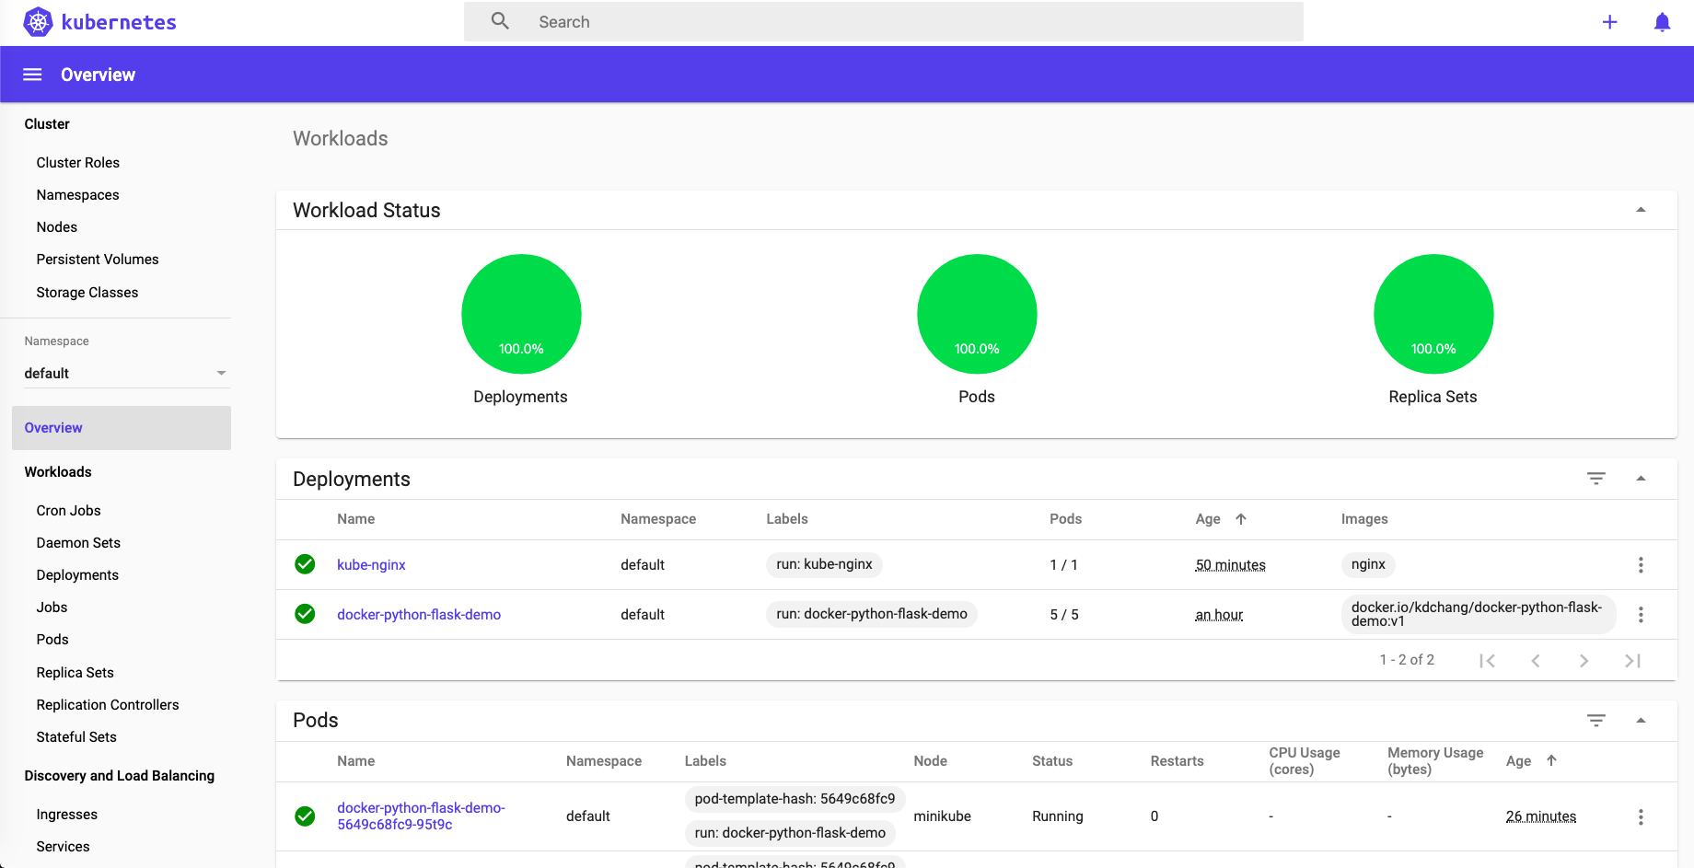Viewport: 1694px width, 868px height.
Task: Open Persistent Volumes in the sidebar
Action: pos(98,260)
